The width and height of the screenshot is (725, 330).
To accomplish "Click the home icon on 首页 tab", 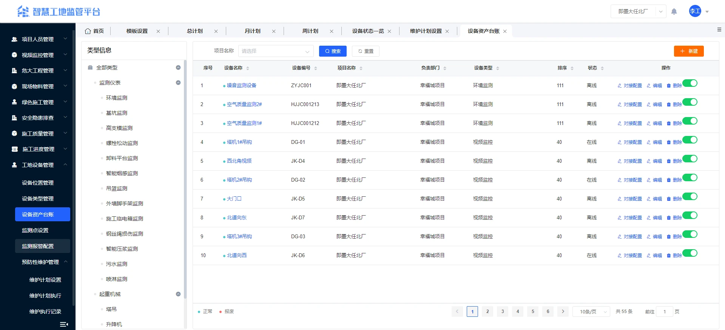I will 88,31.
